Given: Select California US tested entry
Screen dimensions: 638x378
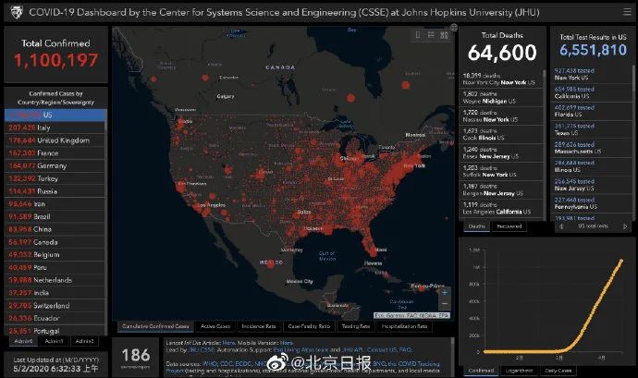Looking at the screenshot, I should tap(592, 92).
